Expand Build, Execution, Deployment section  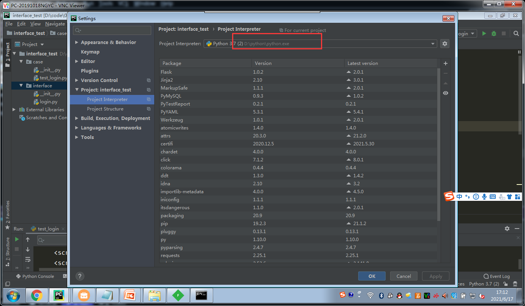point(77,118)
